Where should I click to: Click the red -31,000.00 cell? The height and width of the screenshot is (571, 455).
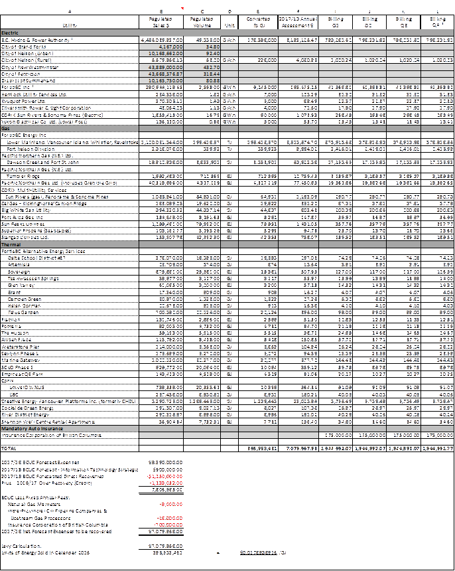point(168,525)
